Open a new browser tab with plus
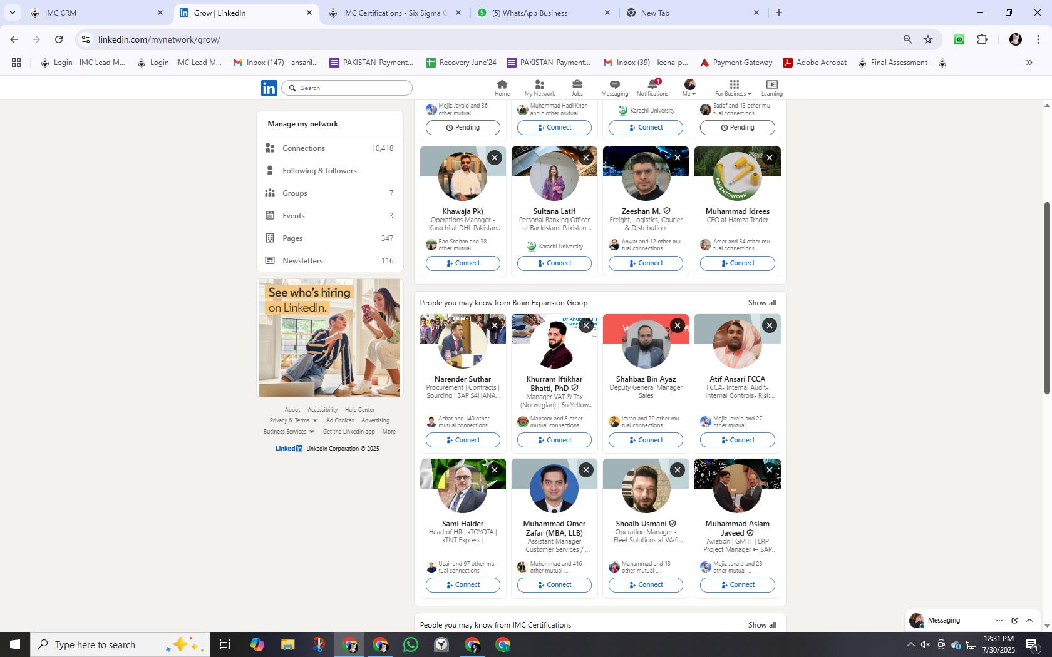Viewport: 1052px width, 657px height. (x=779, y=13)
